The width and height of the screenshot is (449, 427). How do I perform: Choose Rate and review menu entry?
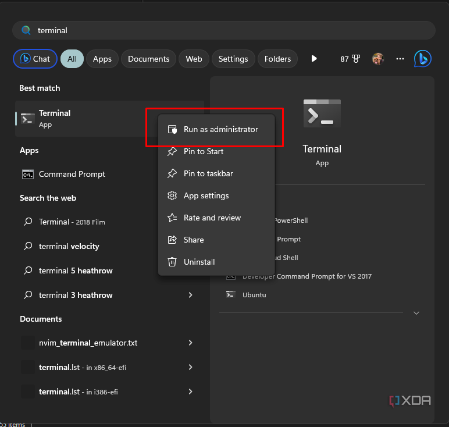216,218
